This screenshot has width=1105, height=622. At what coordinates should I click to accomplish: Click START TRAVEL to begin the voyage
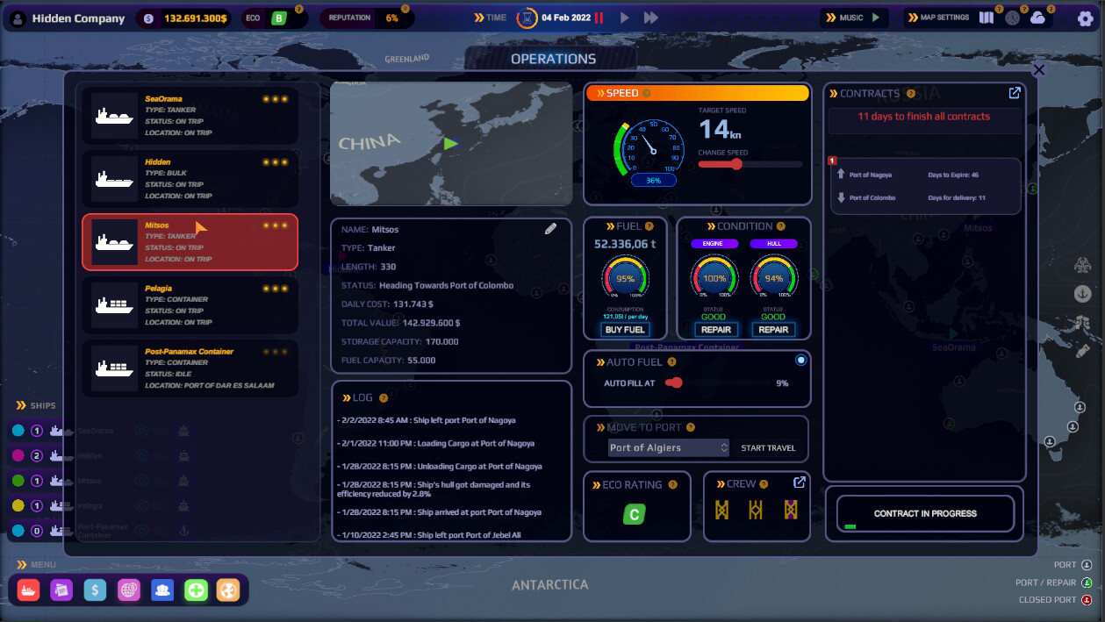click(x=768, y=447)
